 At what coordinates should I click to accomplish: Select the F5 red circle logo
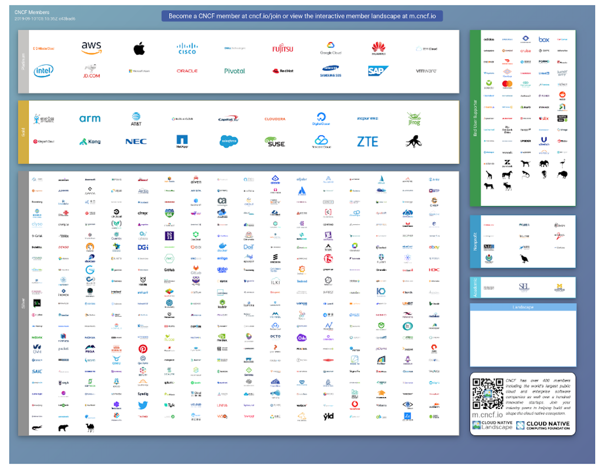pyautogui.click(x=328, y=259)
